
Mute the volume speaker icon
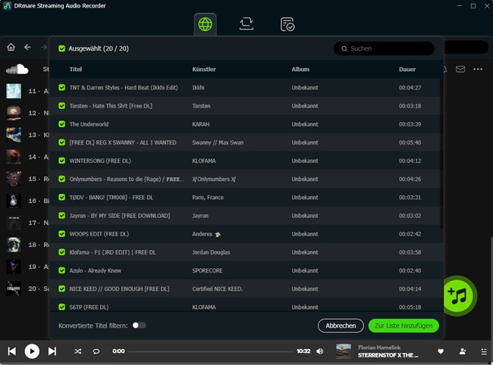(x=320, y=351)
